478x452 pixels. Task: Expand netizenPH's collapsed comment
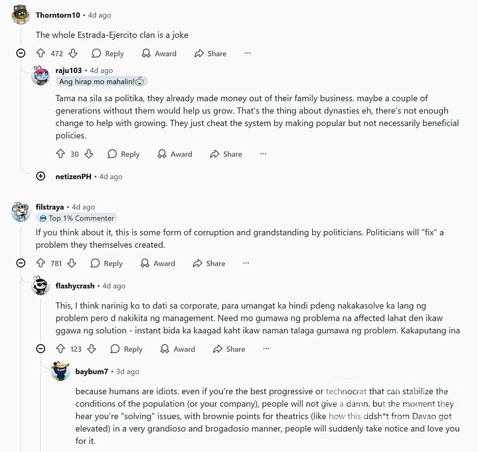40,177
